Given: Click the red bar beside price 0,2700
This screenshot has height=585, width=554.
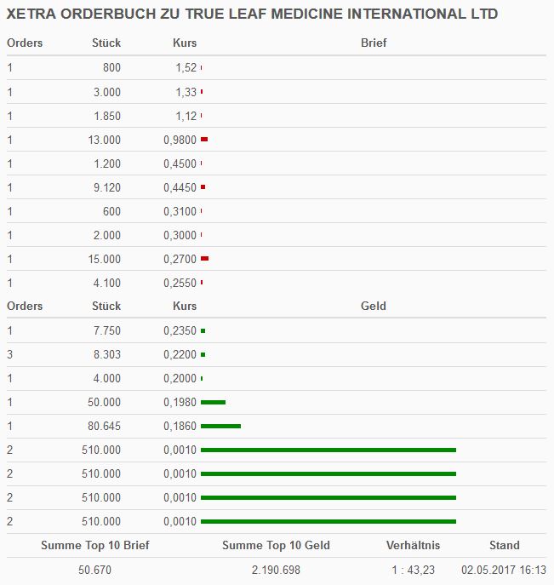Looking at the screenshot, I should tap(204, 259).
